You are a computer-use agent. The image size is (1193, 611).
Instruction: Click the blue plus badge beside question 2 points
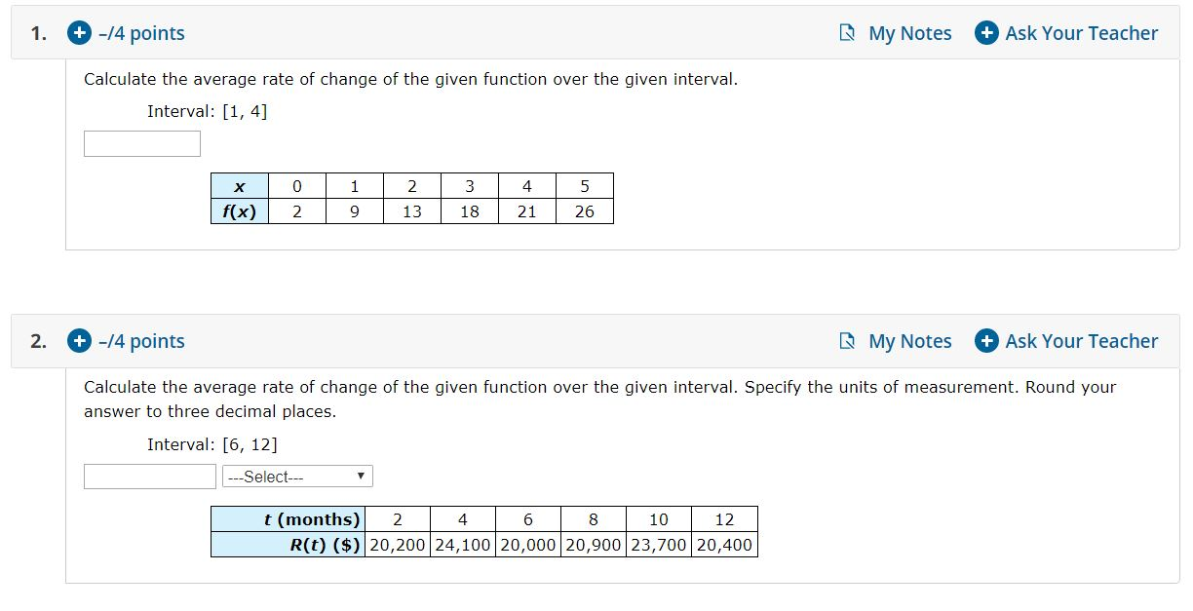click(x=78, y=341)
